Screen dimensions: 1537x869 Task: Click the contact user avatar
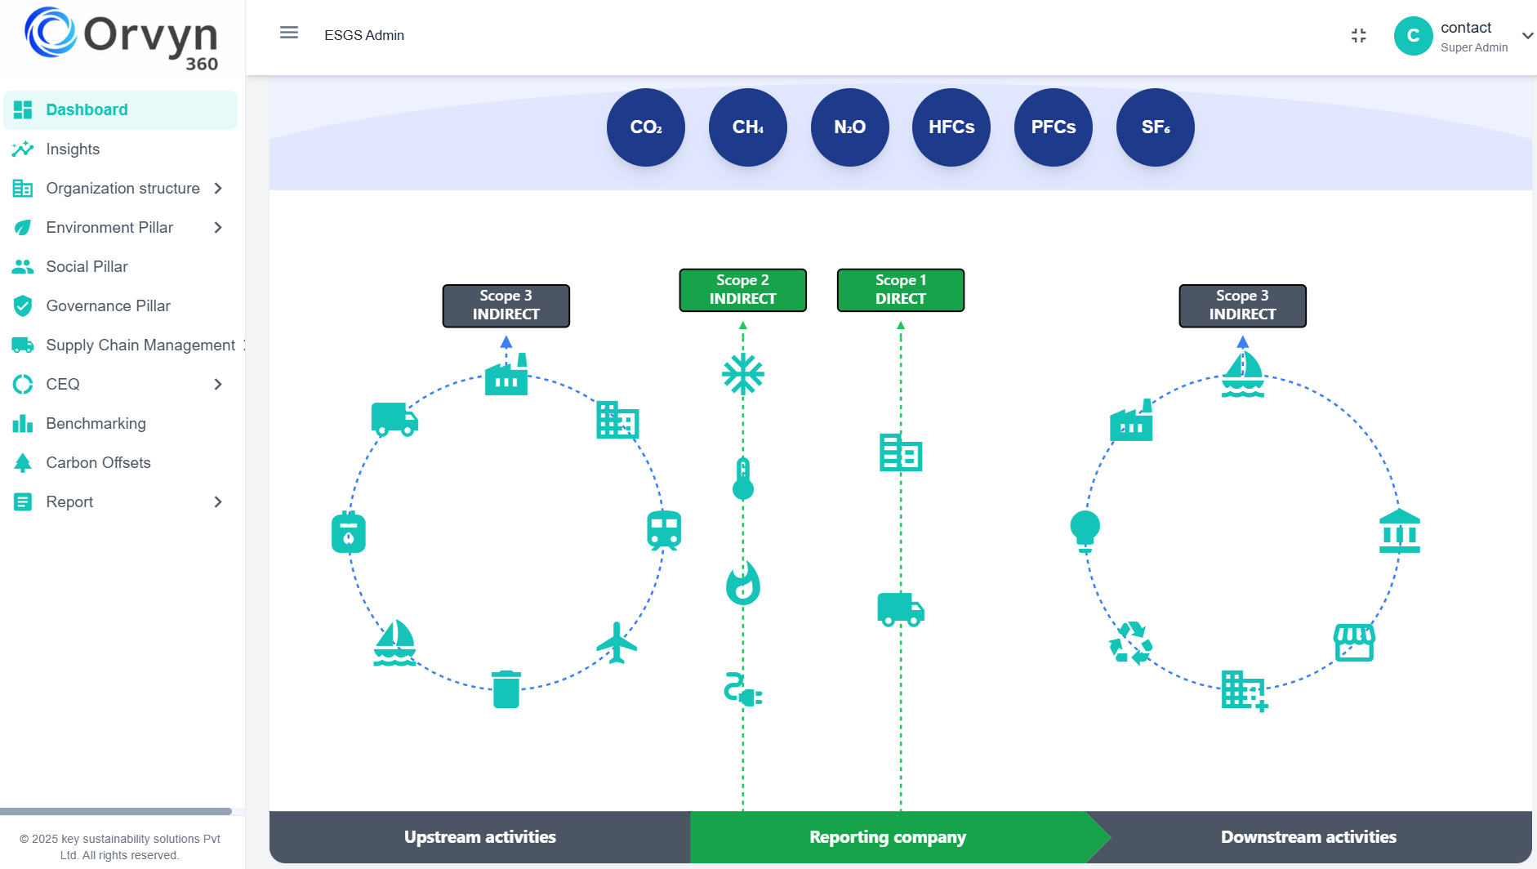click(x=1413, y=36)
